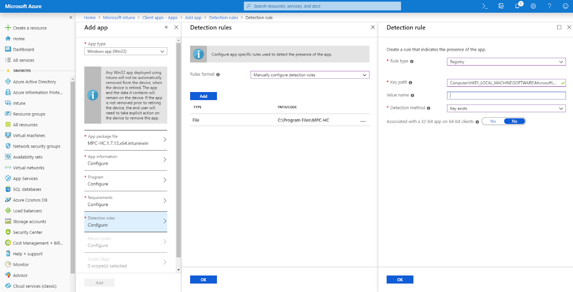This screenshot has width=573, height=292.
Task: Click the 32-bit app association info icon
Action: [477, 122]
